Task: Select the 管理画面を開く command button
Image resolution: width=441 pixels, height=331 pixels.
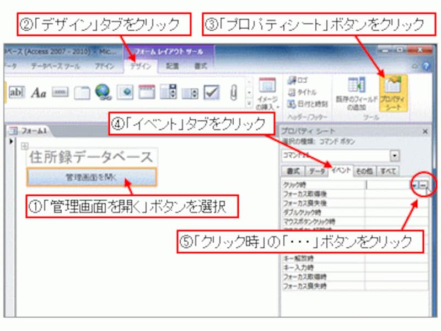Action: click(92, 177)
